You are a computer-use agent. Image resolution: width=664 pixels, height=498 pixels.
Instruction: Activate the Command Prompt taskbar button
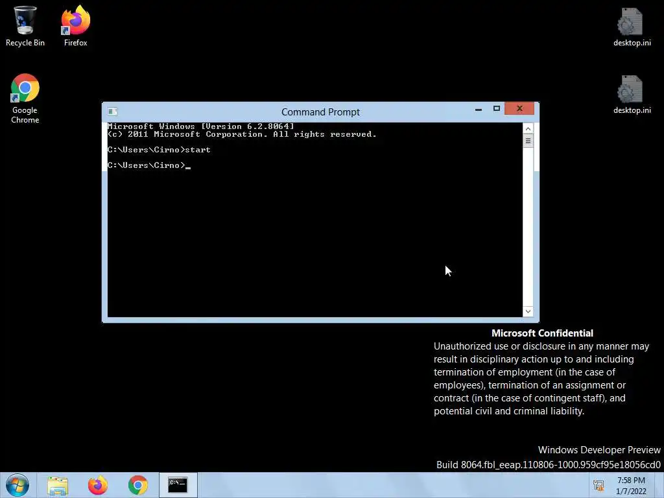tap(178, 485)
